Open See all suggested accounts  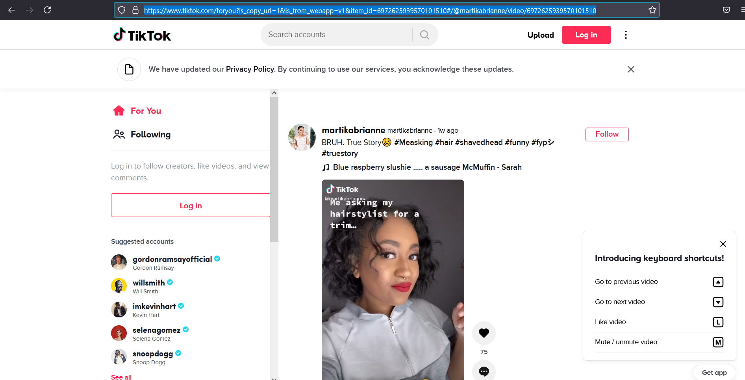tap(121, 377)
